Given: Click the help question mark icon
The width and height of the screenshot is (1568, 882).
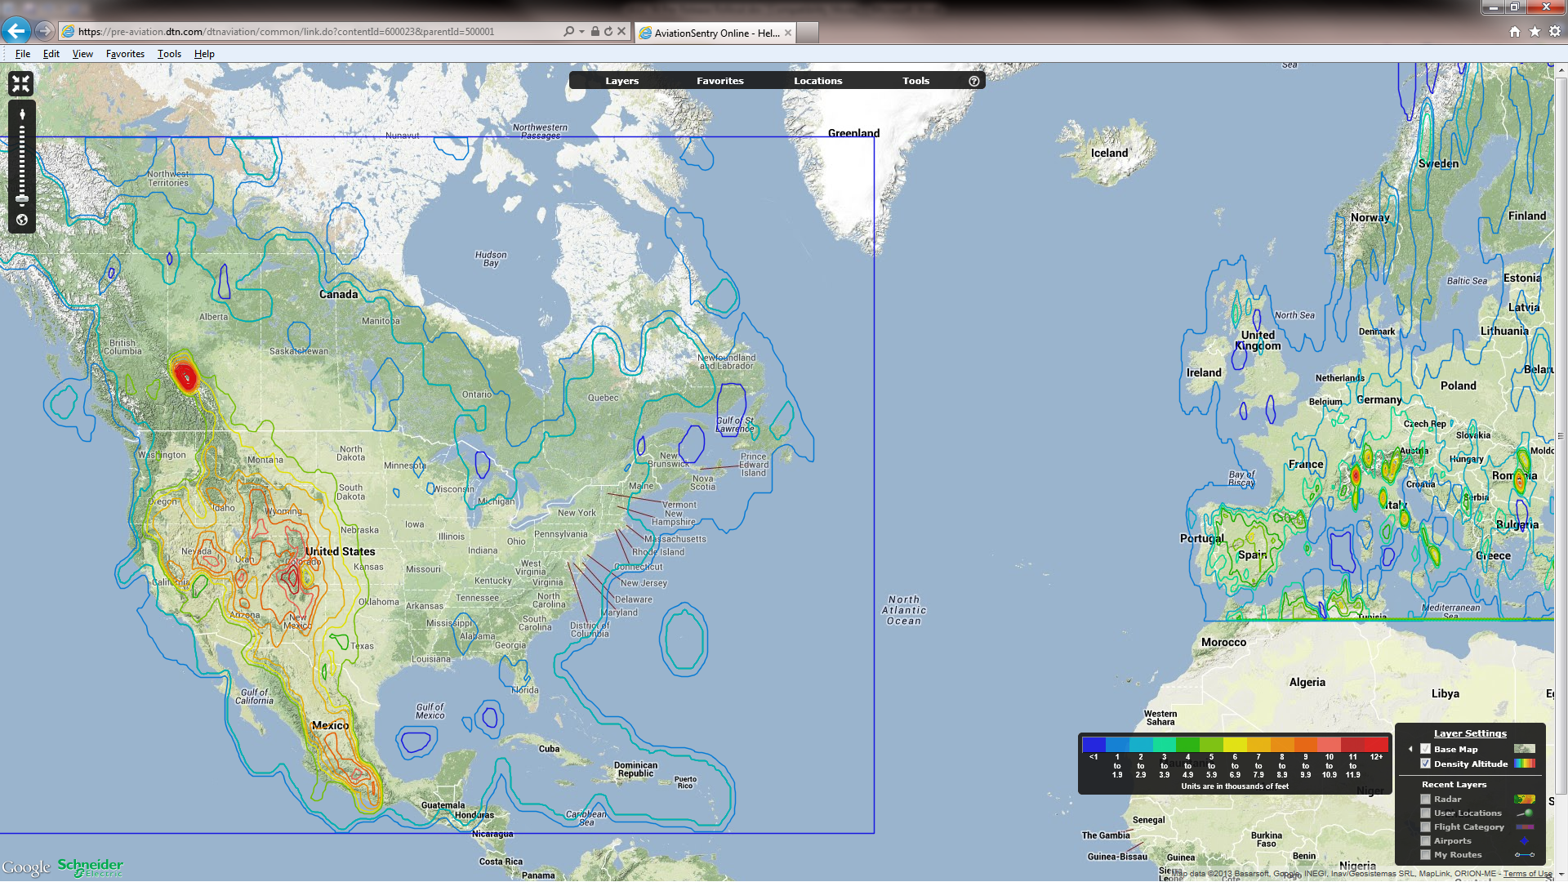Looking at the screenshot, I should coord(973,81).
